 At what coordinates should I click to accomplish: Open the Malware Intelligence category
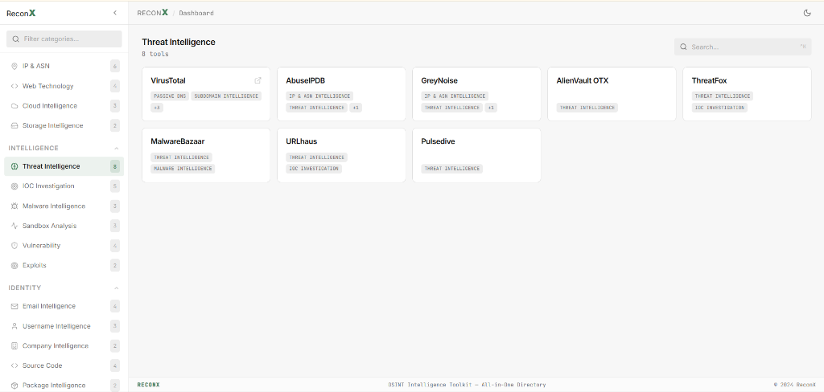coord(64,206)
